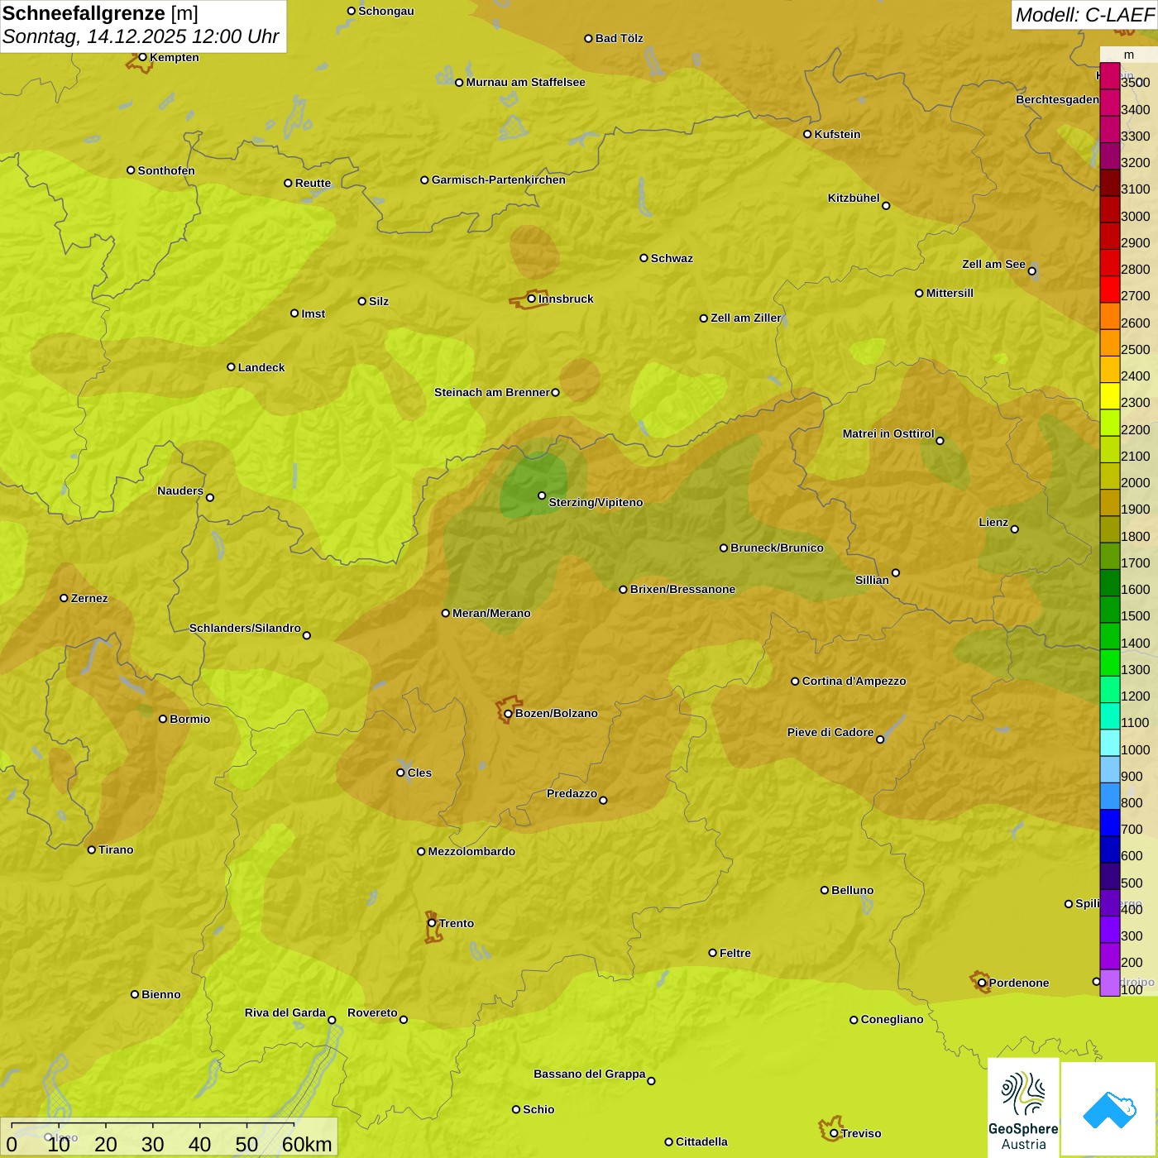This screenshot has height=1158, width=1158.
Task: Click the Belluno location dot
Action: tap(825, 890)
